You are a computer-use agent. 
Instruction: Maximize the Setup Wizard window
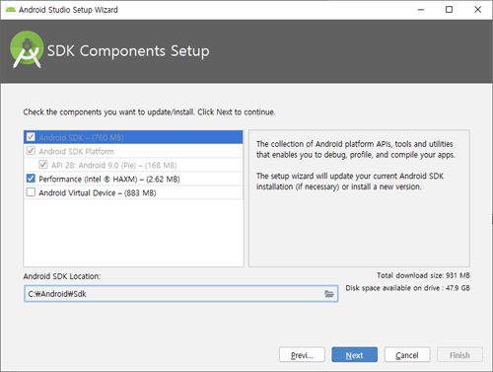(x=449, y=10)
